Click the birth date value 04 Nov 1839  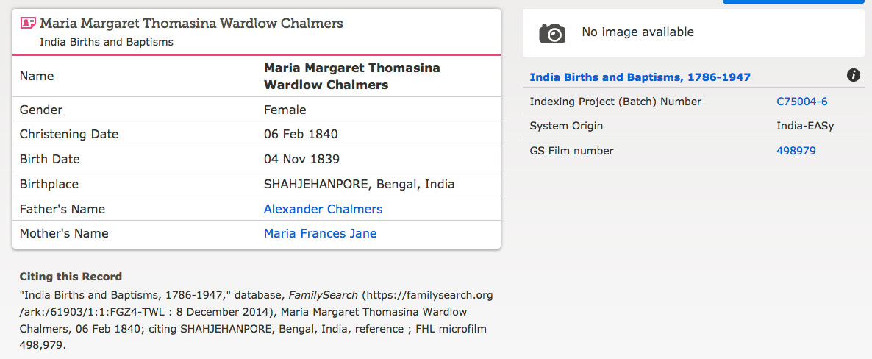coord(301,159)
